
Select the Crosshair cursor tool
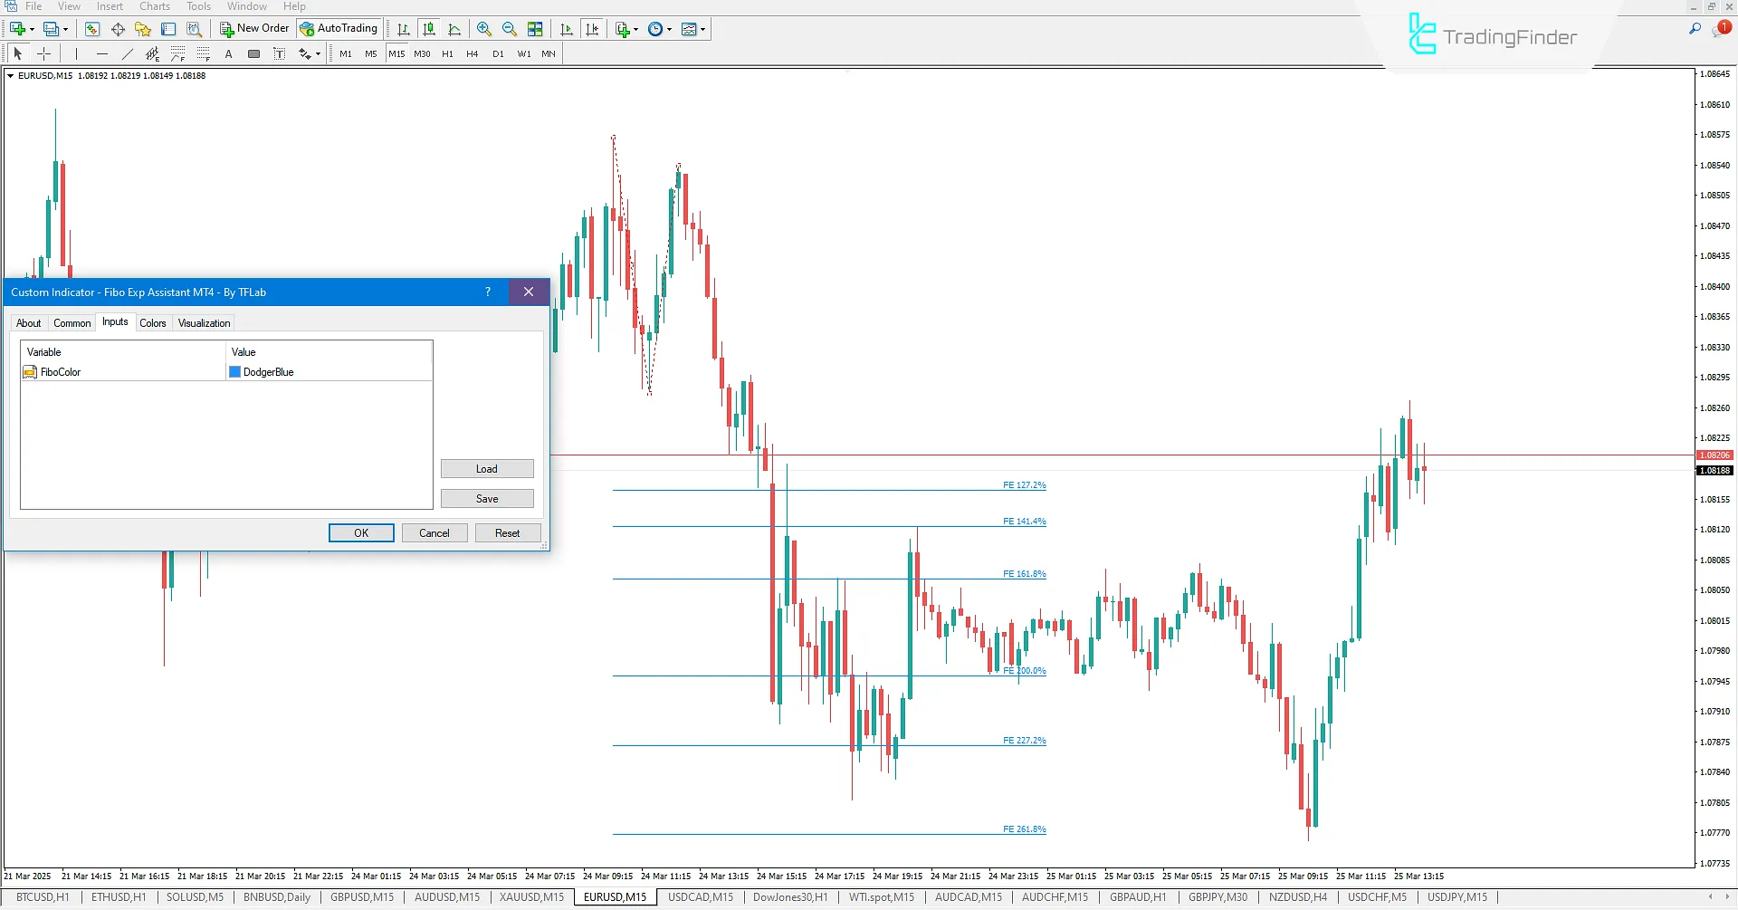coord(43,53)
